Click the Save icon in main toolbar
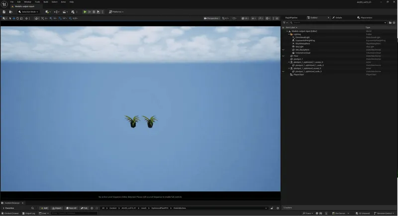 tap(4, 11)
